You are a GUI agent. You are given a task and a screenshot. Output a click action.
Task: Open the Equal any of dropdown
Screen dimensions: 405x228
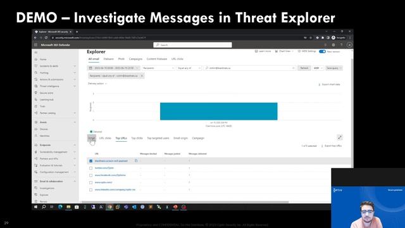tap(189, 68)
